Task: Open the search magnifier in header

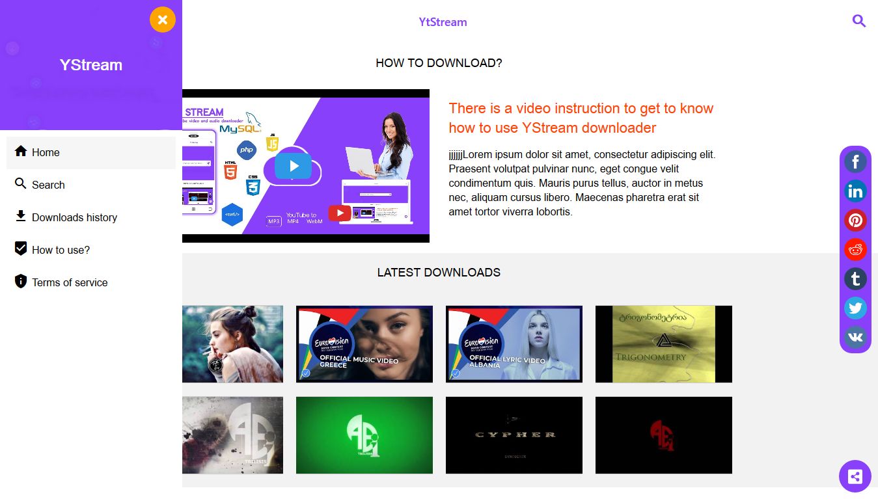Action: coord(859,21)
